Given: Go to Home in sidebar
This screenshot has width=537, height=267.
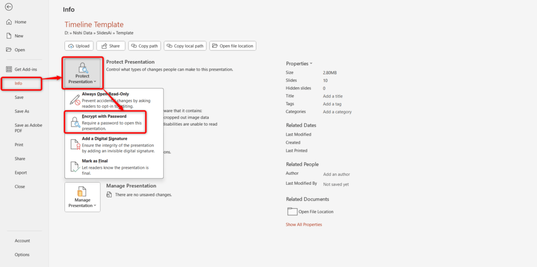Looking at the screenshot, I should point(20,22).
